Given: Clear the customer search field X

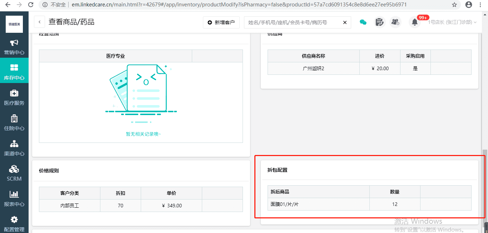Looking at the screenshot, I should pyautogui.click(x=345, y=22).
